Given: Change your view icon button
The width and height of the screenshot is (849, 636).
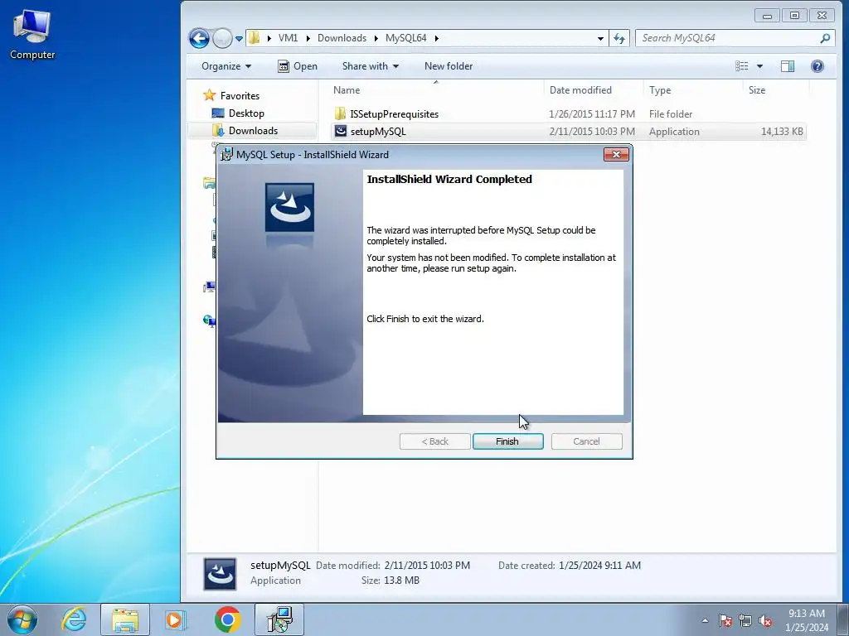Looking at the screenshot, I should tap(741, 66).
